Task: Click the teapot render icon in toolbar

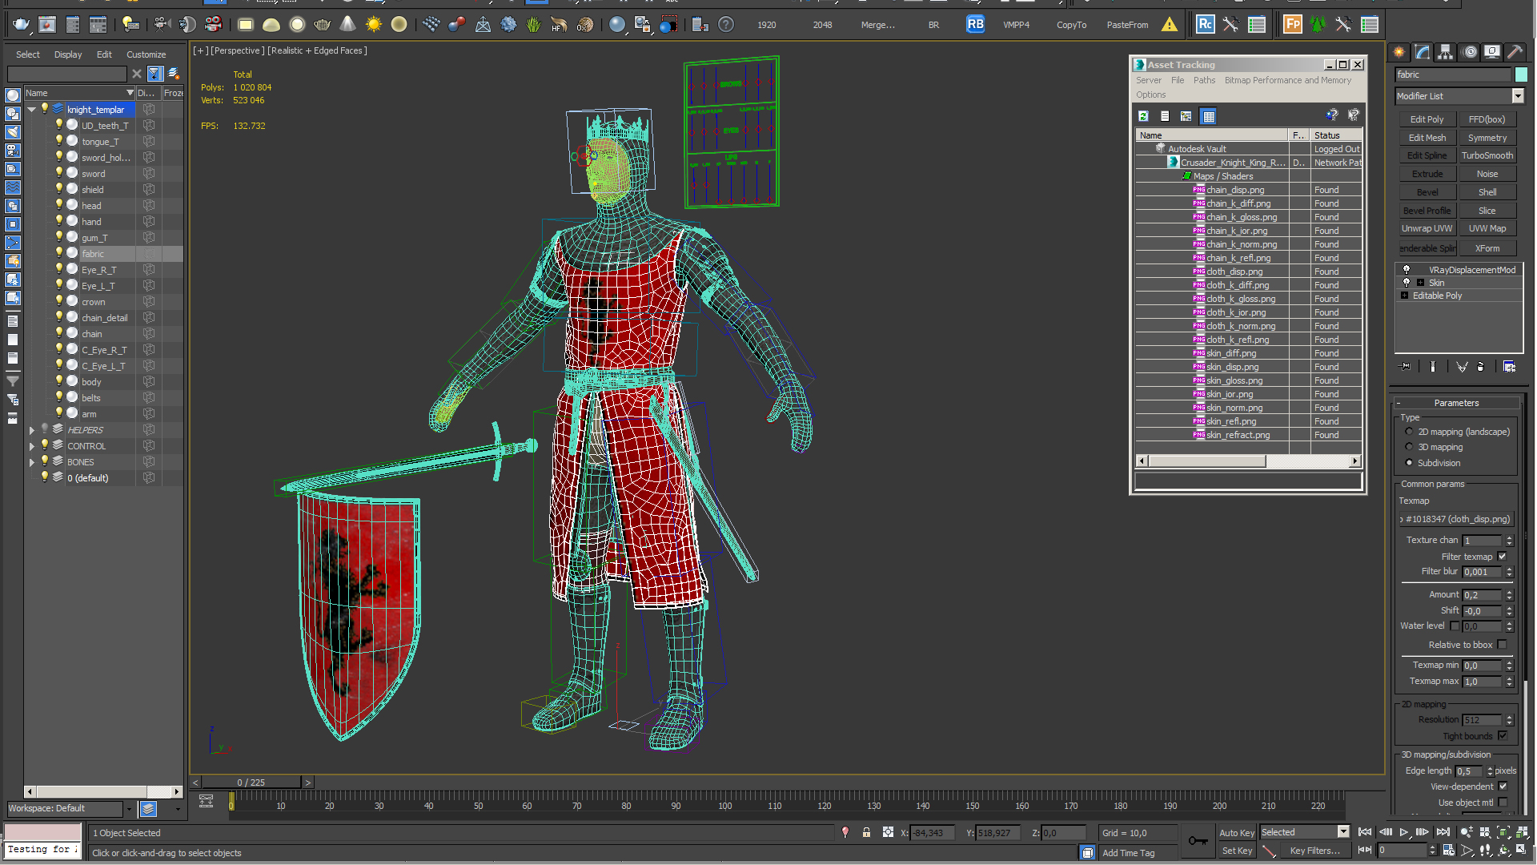Action: tap(21, 25)
